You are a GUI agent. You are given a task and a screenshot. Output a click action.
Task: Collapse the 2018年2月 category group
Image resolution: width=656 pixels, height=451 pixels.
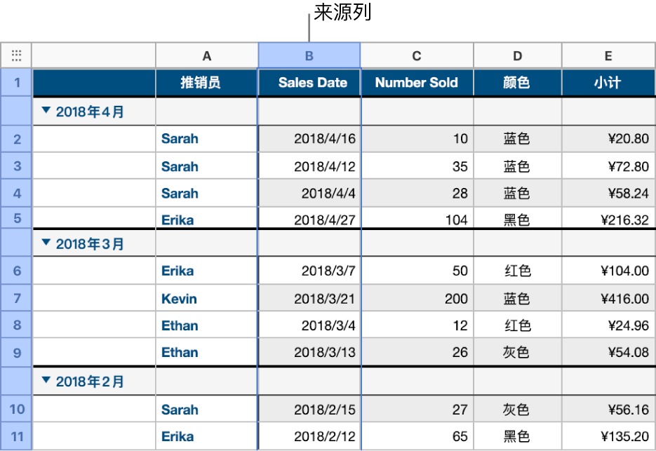(46, 381)
